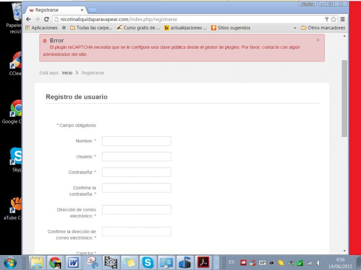Close the Registrarse tab

point(82,10)
